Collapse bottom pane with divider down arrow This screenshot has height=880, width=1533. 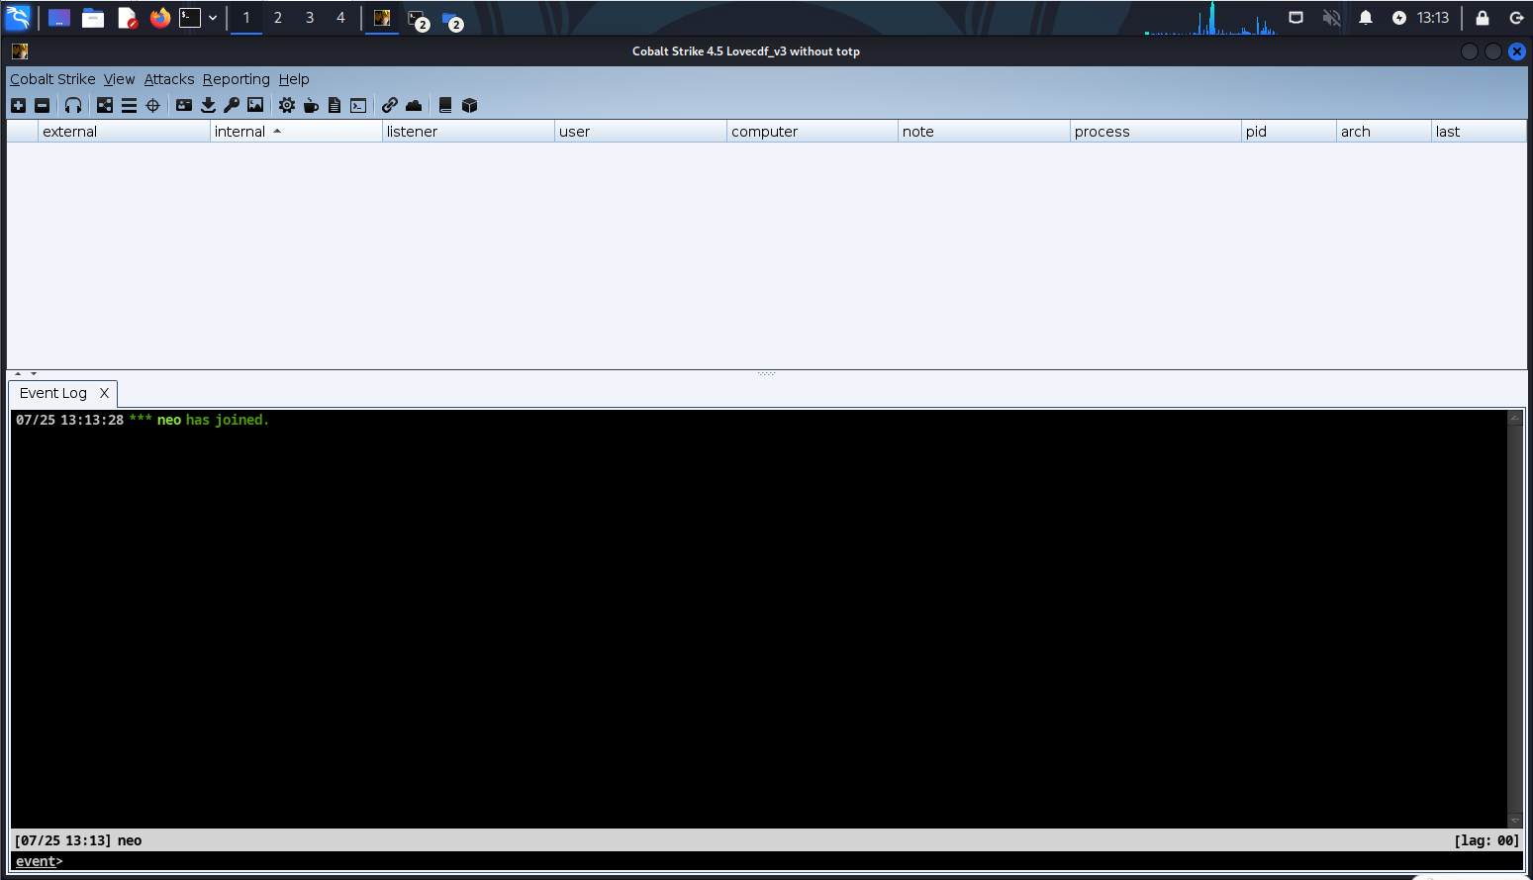point(34,373)
